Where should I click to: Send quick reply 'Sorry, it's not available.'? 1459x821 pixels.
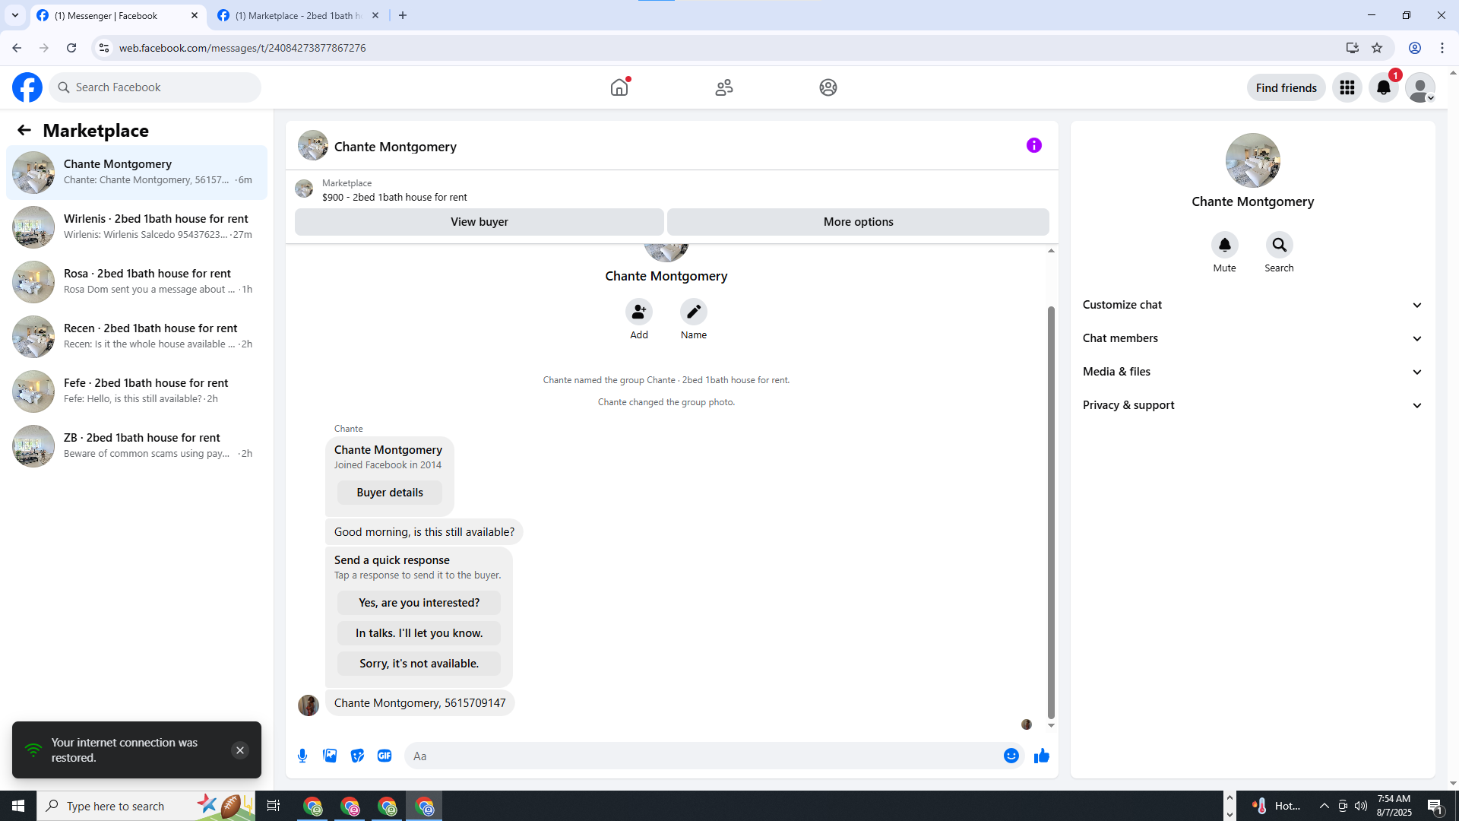click(419, 664)
